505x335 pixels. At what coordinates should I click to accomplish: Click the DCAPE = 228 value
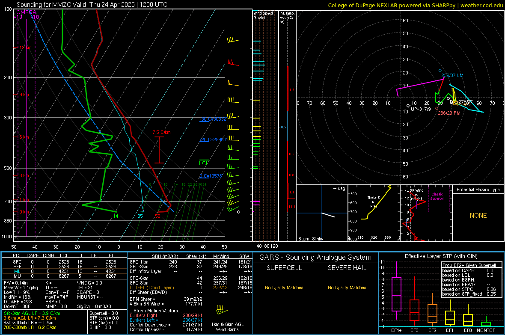click(18, 302)
